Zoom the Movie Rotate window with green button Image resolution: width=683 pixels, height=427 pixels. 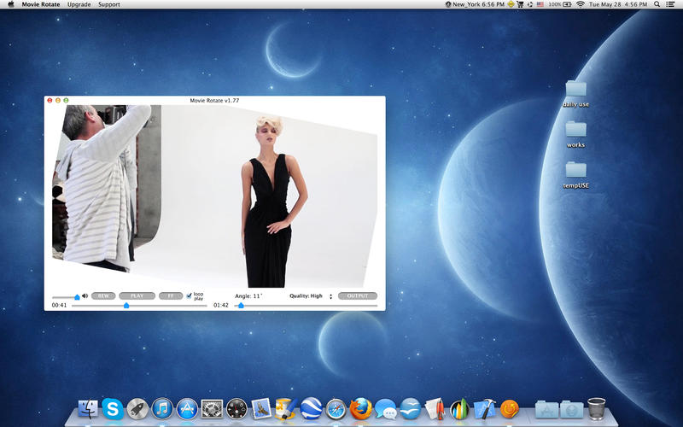67,100
